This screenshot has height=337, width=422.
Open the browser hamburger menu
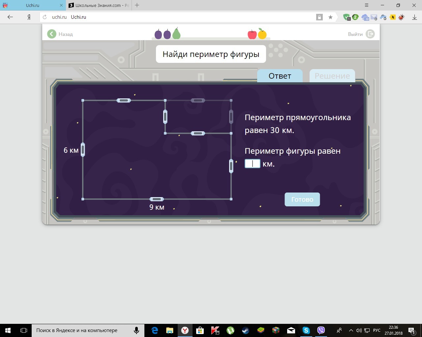(367, 5)
